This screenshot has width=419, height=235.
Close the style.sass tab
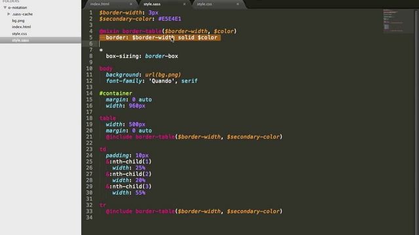[185, 4]
